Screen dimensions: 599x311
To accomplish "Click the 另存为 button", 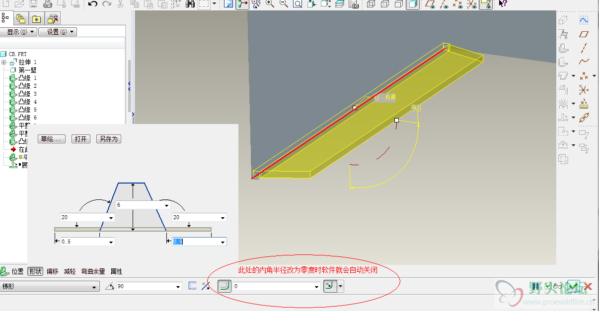I will [x=108, y=139].
